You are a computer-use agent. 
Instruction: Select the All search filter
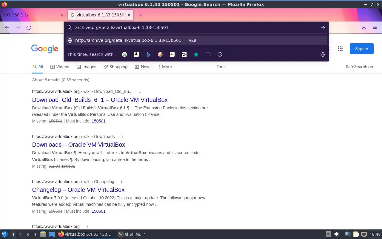pos(38,67)
